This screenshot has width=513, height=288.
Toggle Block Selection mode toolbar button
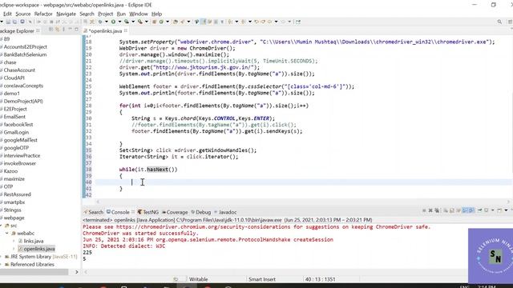(x=216, y=22)
